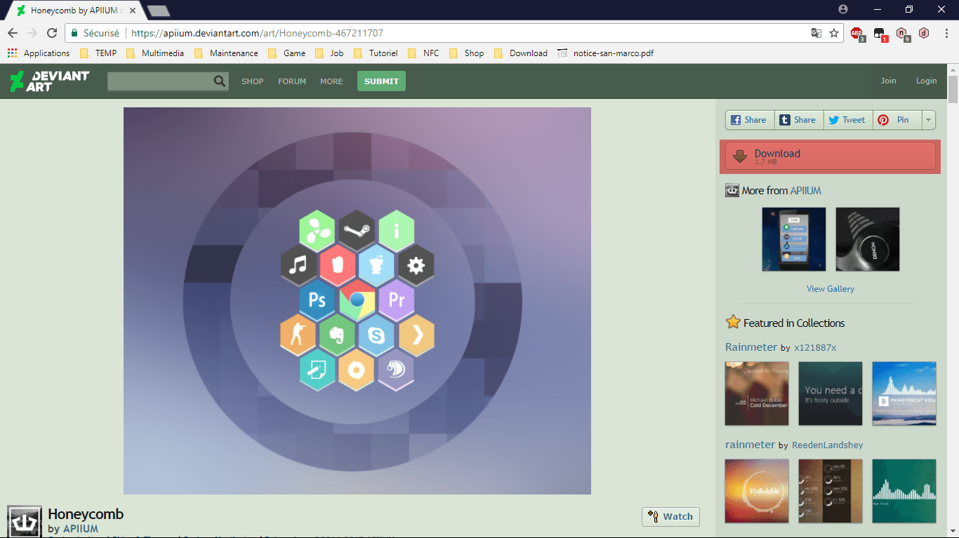
Task: Bookmark this page with the star icon
Action: (834, 33)
